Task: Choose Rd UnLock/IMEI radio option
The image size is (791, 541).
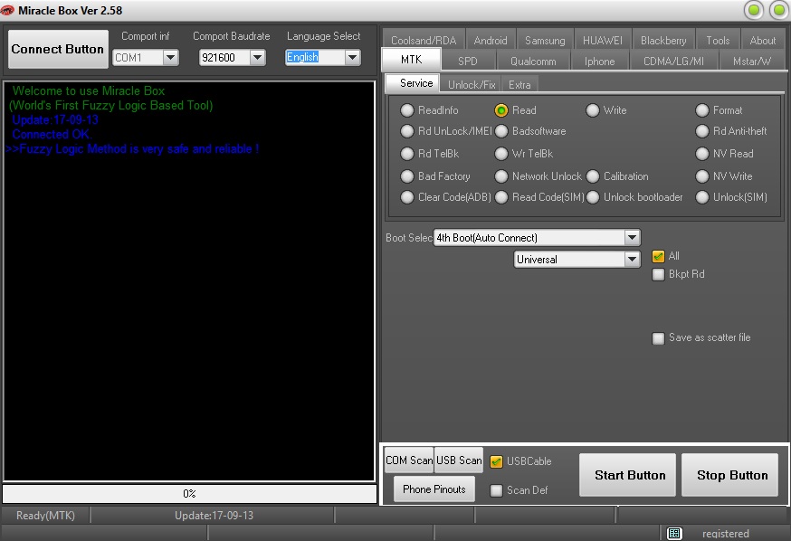Action: pos(406,131)
